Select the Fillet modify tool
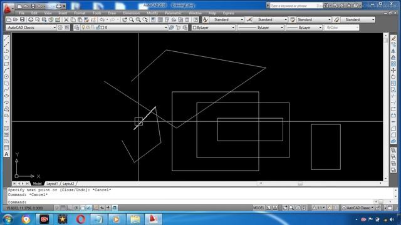Screen dimensions: 401x225 coord(393,135)
